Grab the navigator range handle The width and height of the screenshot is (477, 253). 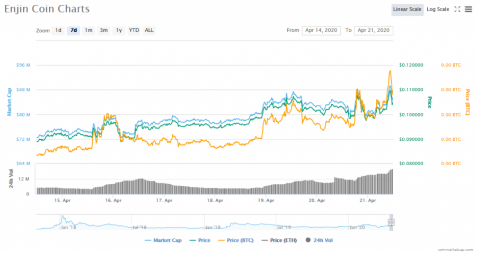(391, 222)
